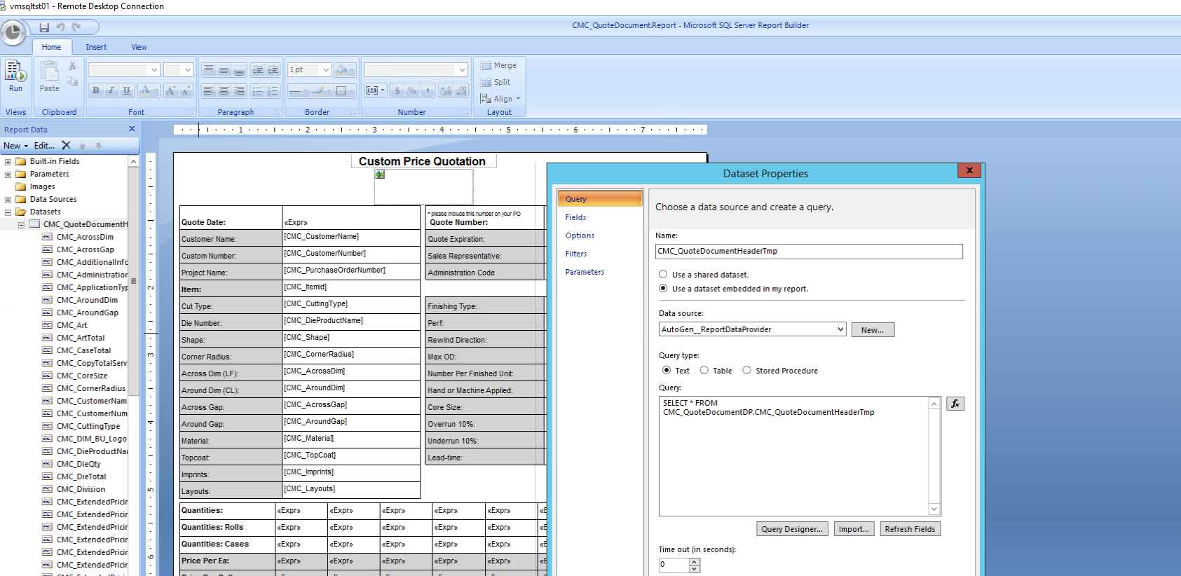The width and height of the screenshot is (1181, 576).
Task: Click the Refresh Fields button
Action: pos(909,529)
